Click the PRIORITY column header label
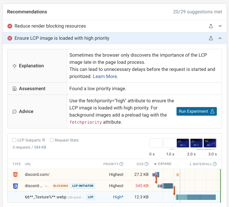Image resolution: width=229 pixels, height=207 pixels. [111, 164]
